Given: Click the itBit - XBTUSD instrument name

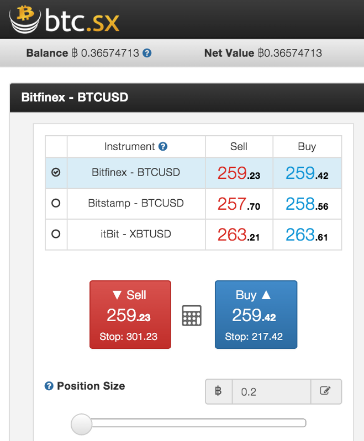Looking at the screenshot, I should point(136,234).
